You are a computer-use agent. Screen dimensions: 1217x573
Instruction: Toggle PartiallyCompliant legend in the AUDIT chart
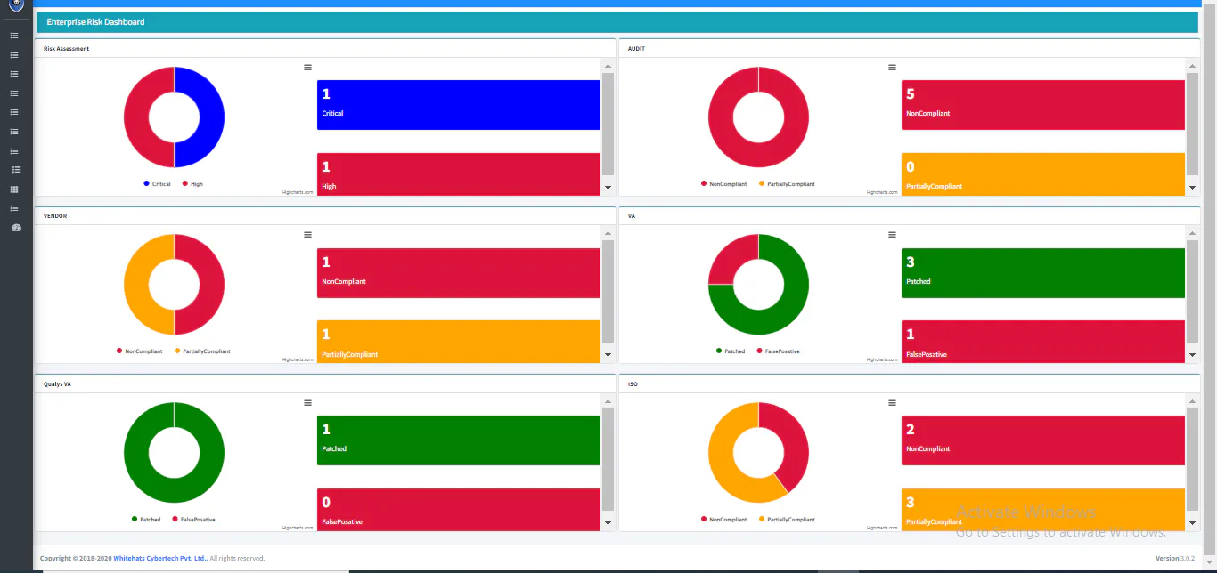pyautogui.click(x=787, y=184)
